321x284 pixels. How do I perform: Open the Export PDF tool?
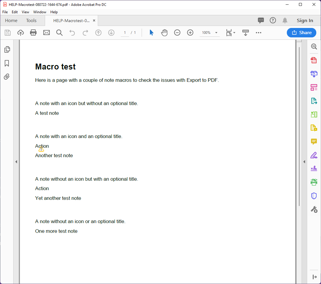(x=314, y=101)
